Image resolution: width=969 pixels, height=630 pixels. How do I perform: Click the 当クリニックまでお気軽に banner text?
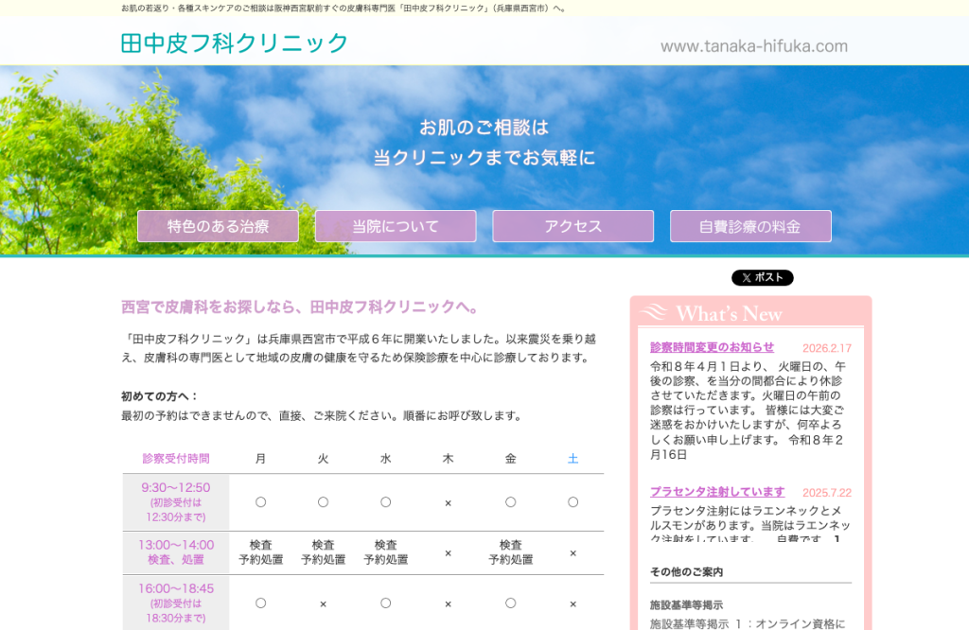[484, 157]
